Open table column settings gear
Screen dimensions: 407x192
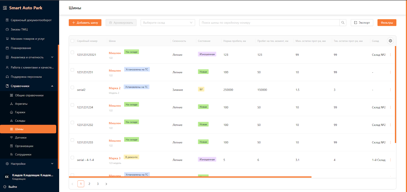coord(390,41)
